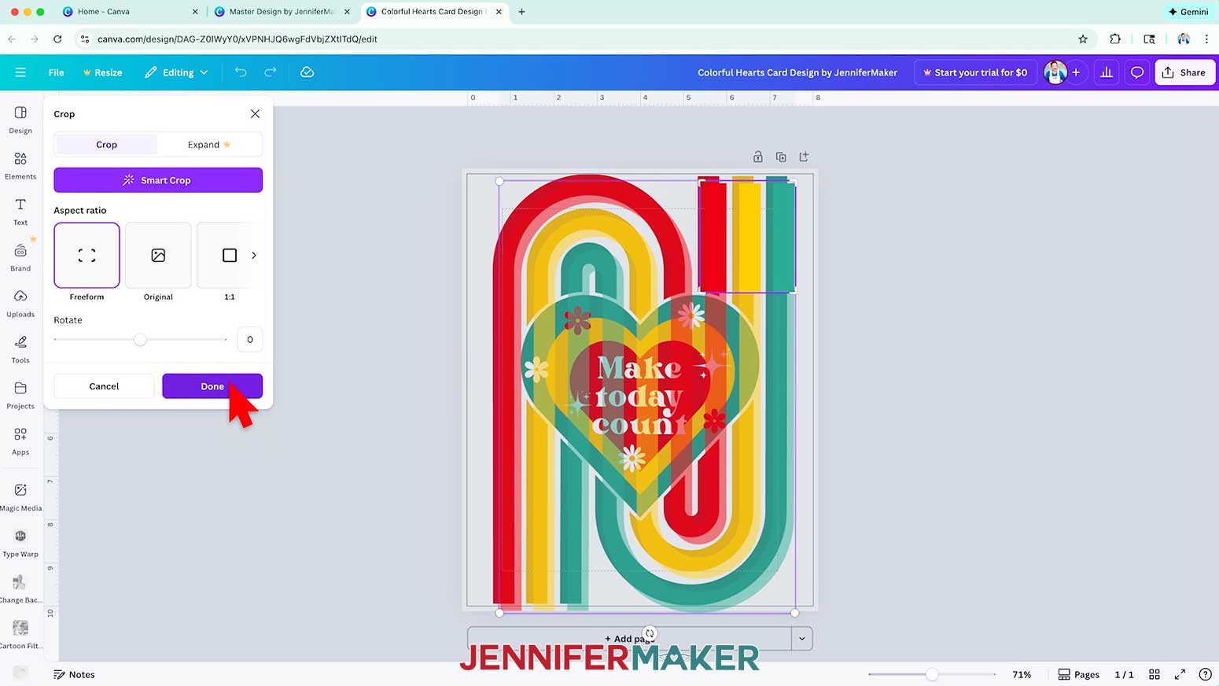Switch to the Expand tab

[209, 145]
